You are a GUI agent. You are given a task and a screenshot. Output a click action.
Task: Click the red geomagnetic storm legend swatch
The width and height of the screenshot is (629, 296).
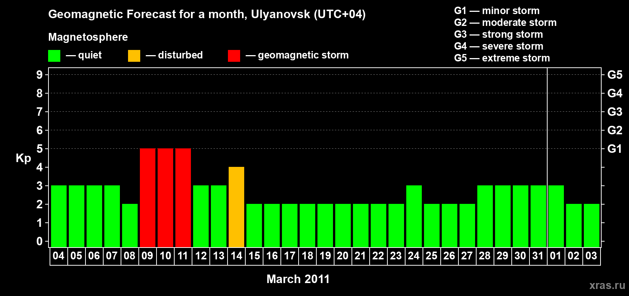coord(234,56)
